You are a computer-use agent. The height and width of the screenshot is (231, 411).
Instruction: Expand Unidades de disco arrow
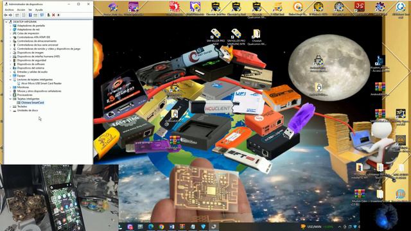(10, 110)
